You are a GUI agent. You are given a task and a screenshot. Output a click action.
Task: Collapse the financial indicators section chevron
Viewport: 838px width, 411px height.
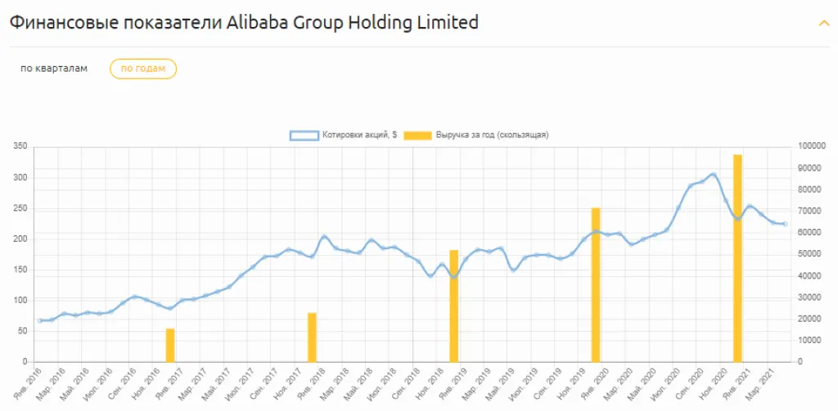823,23
